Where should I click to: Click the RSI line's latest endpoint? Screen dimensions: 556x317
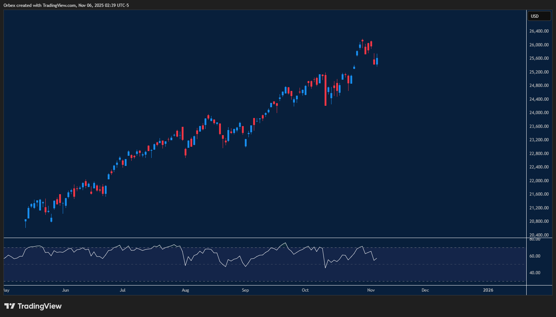point(377,258)
